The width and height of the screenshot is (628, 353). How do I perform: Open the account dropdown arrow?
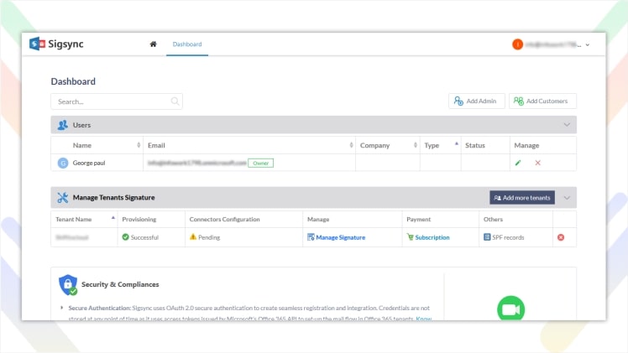[588, 44]
